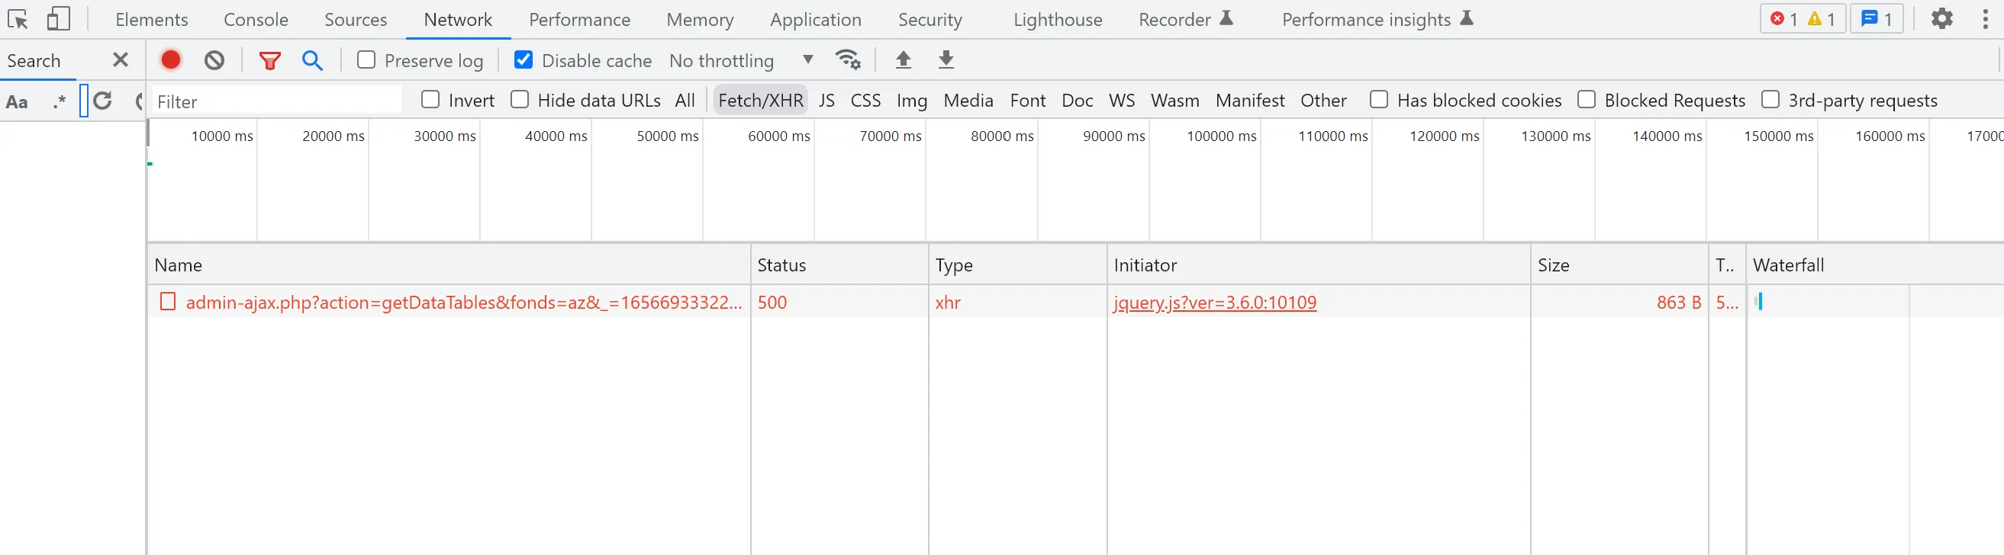Image resolution: width=2004 pixels, height=555 pixels.
Task: Export HAR file with download arrow
Action: (946, 60)
